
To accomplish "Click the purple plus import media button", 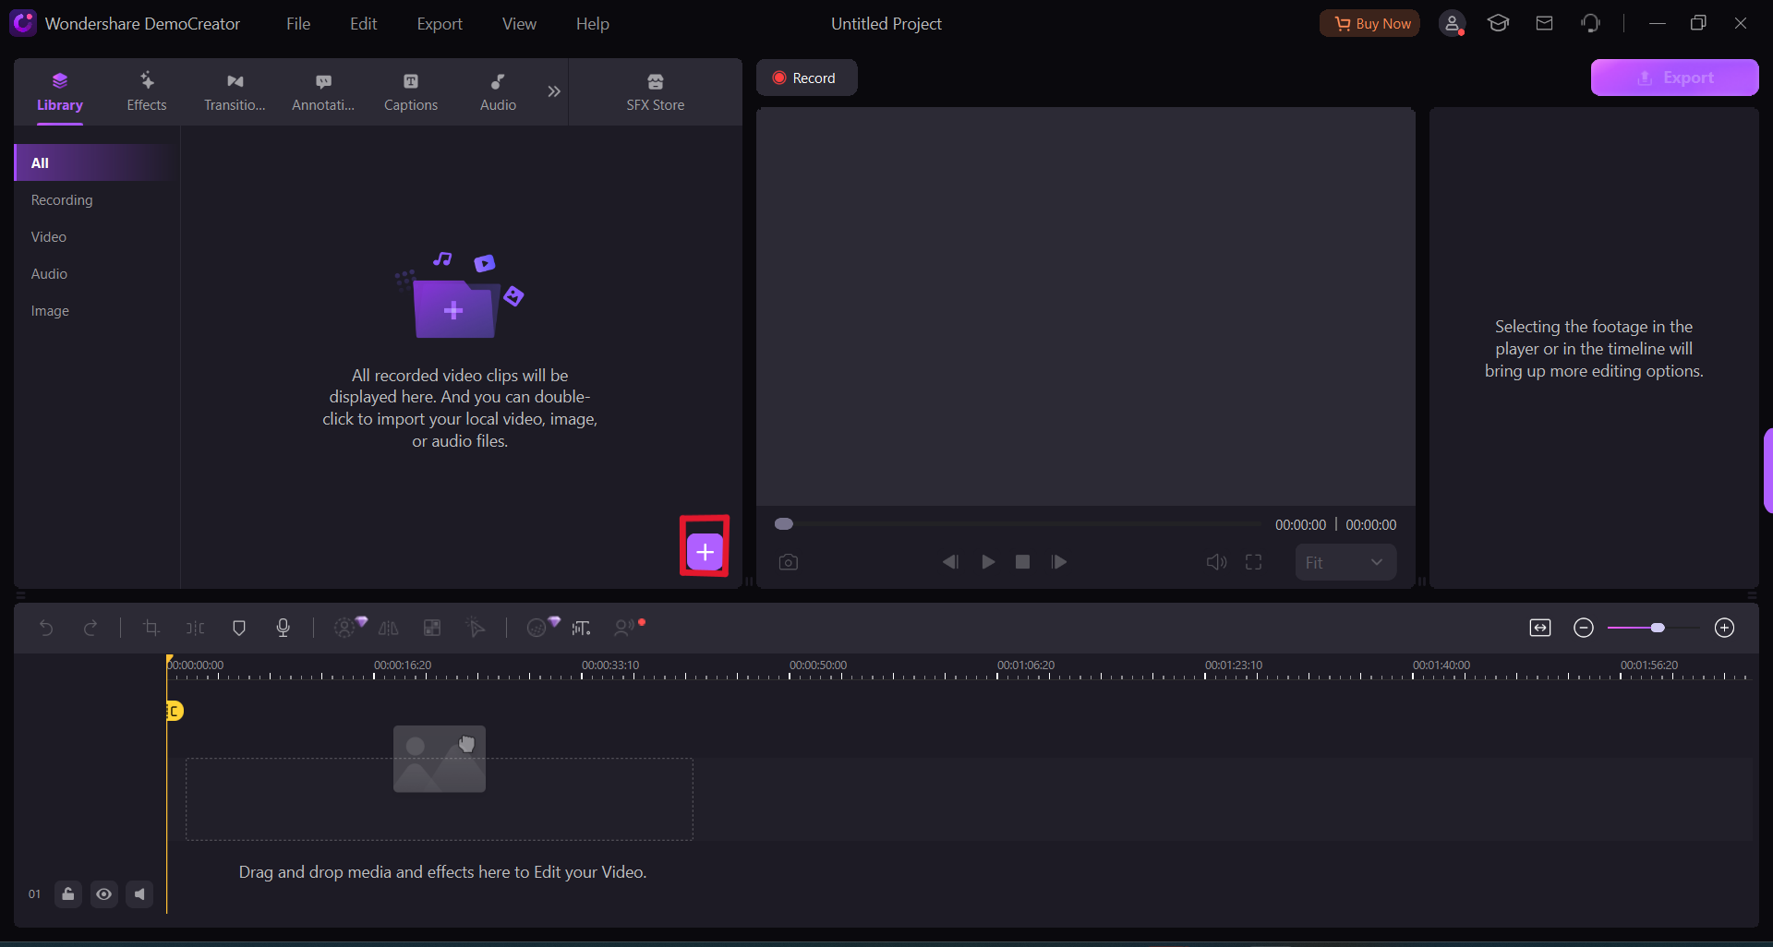I will 705,552.
